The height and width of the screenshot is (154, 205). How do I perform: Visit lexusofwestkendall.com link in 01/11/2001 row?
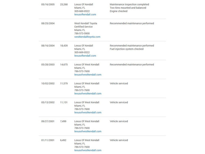88,150
